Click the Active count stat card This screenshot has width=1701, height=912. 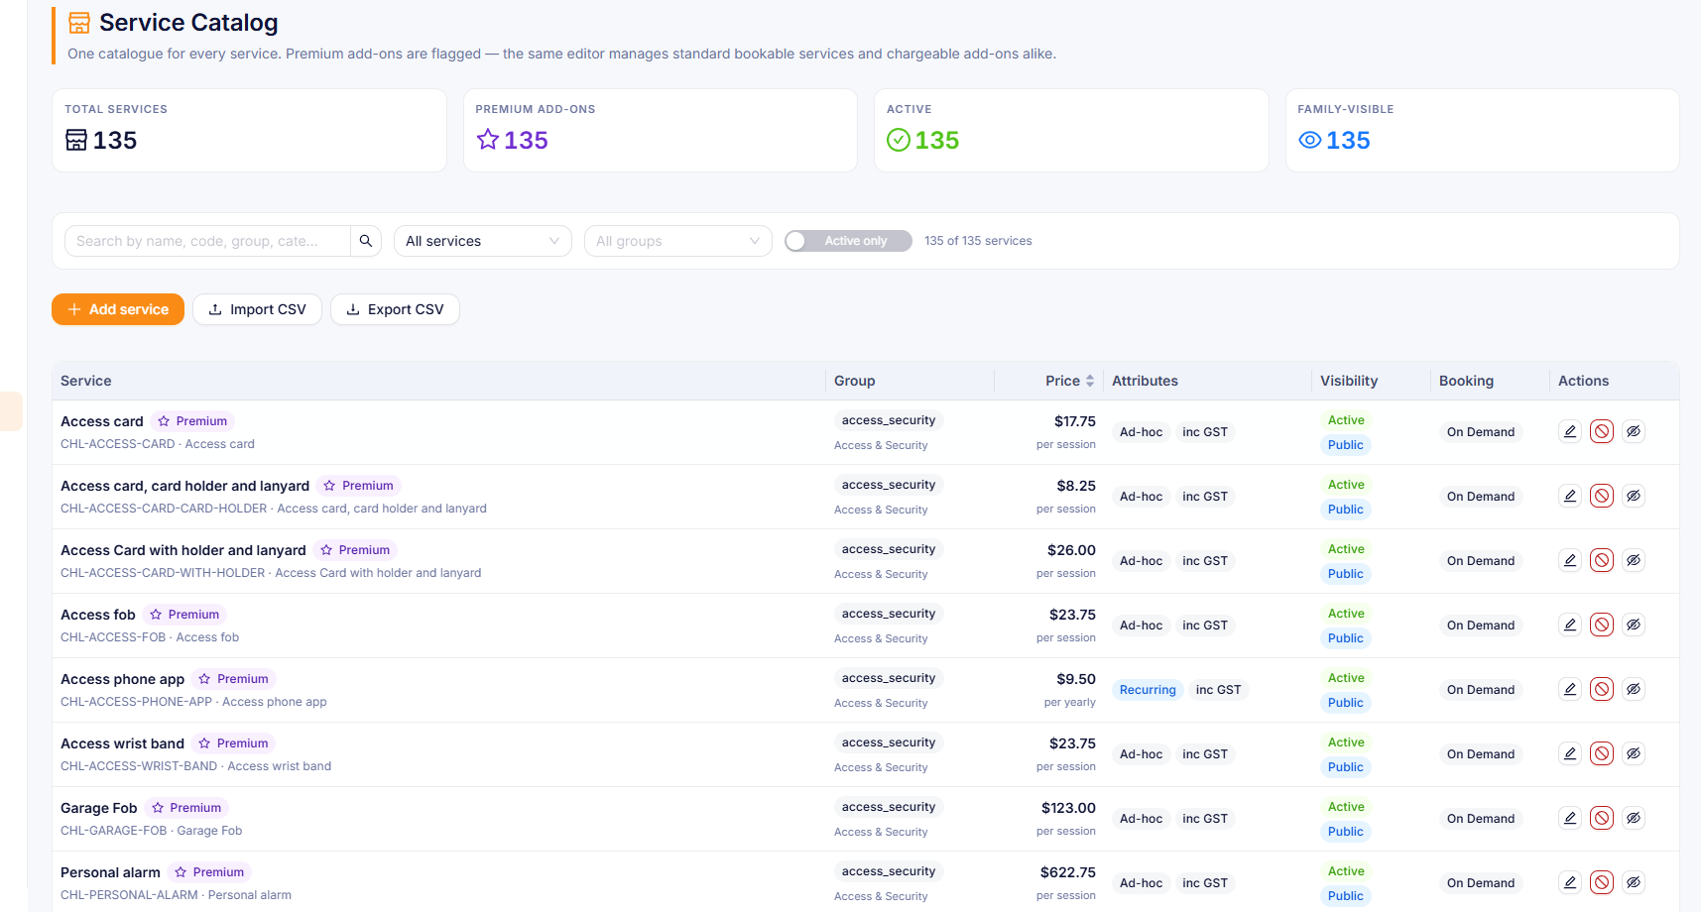point(1071,131)
